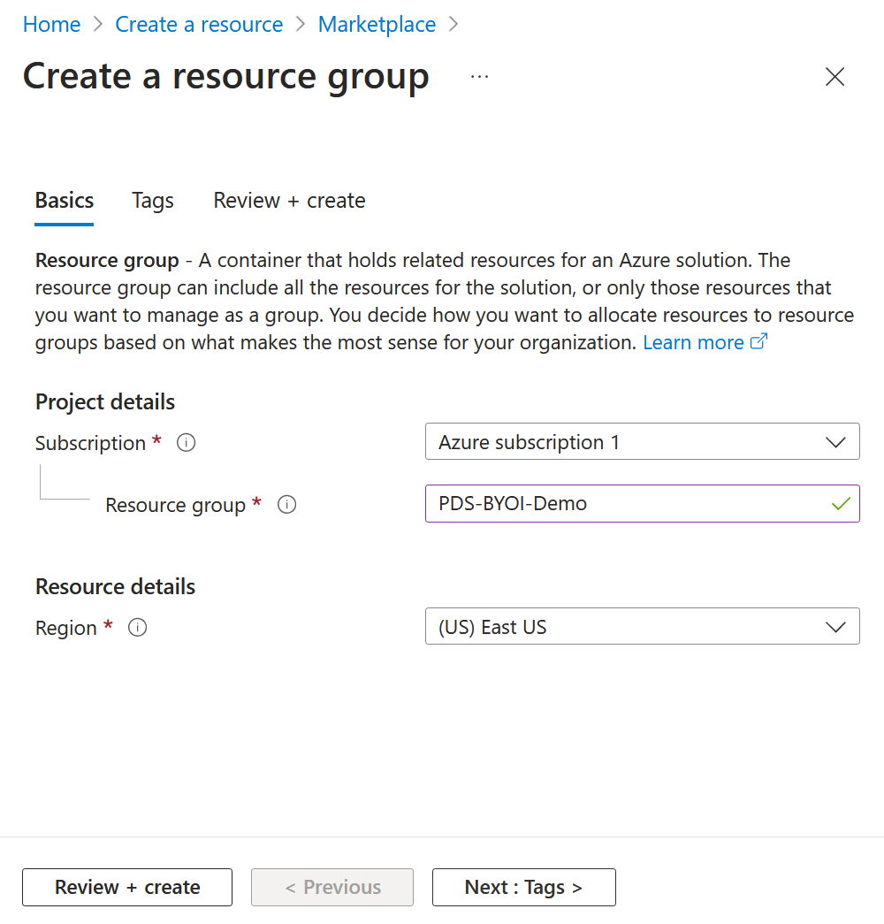Click the PDS-BYOI-Demo resource group name field
Image resolution: width=884 pixels, height=924 pixels.
coord(619,502)
